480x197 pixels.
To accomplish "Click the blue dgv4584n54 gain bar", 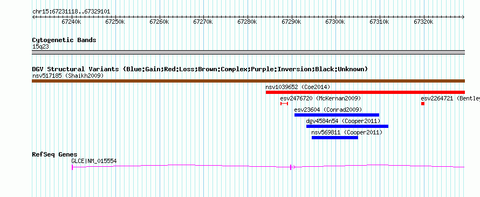I will tap(347, 126).
